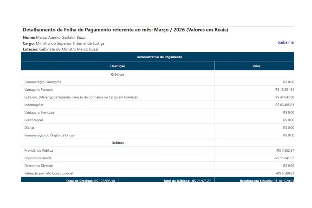This screenshot has width=312, height=208.
Task: Select the Vantagens Eventuais row
Action: [x=158, y=112]
